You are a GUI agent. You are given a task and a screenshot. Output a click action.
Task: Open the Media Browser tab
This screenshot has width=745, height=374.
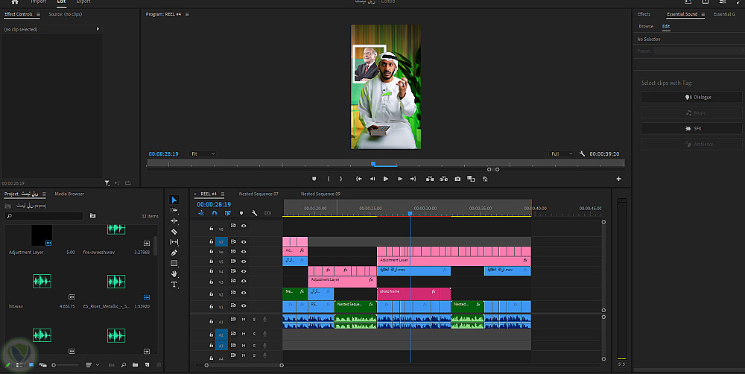tap(69, 194)
